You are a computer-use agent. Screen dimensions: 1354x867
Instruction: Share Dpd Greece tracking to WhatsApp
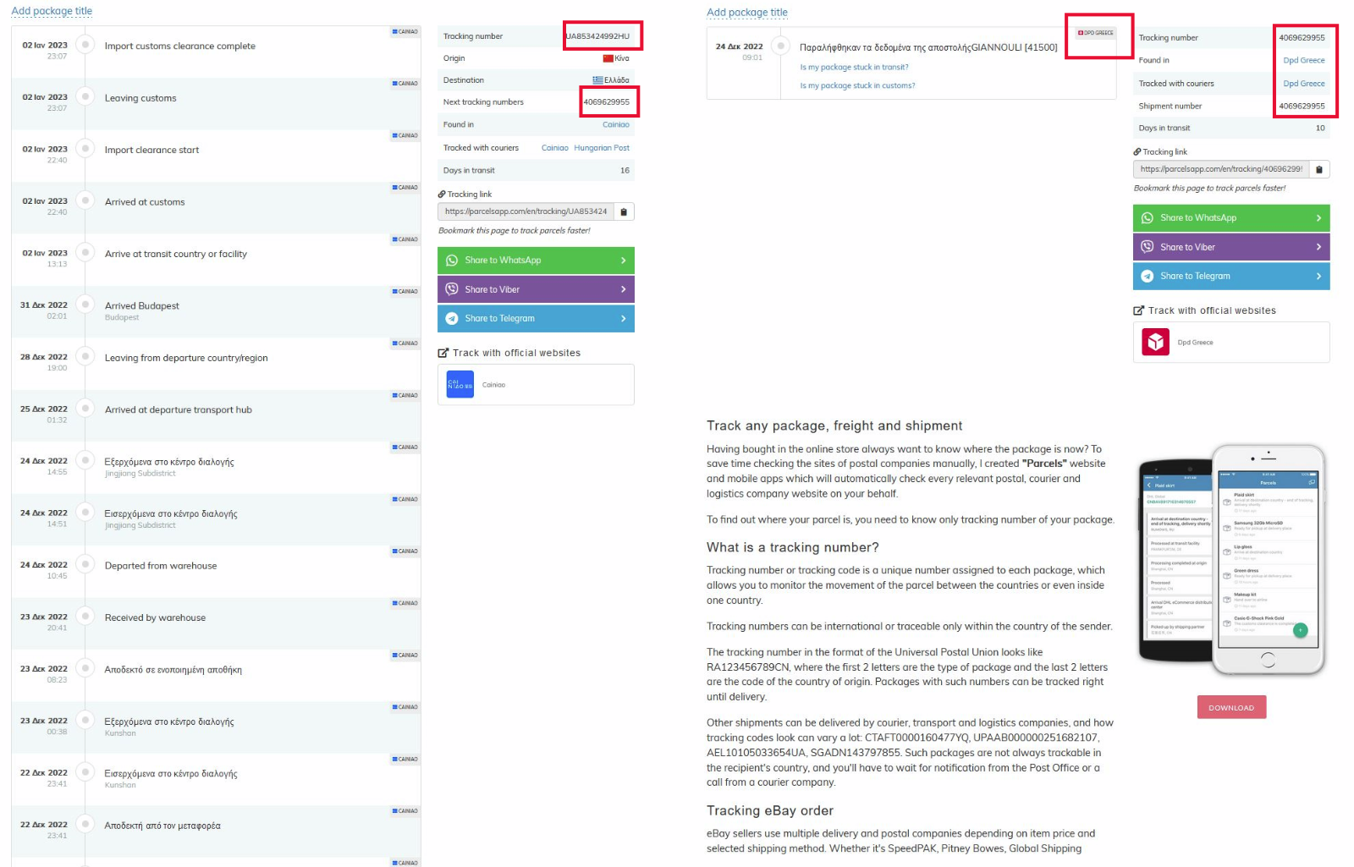pyautogui.click(x=1231, y=218)
